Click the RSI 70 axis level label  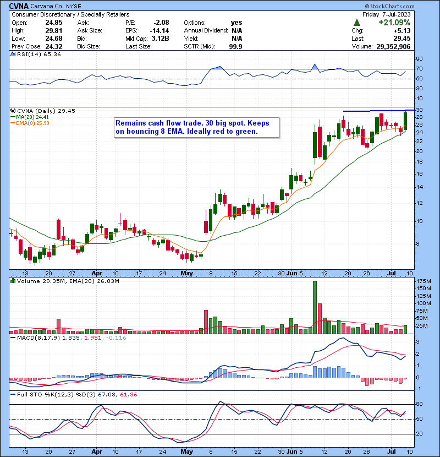[419, 69]
